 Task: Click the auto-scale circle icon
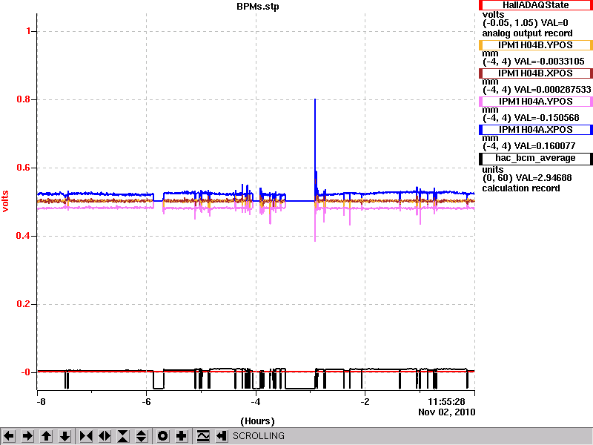point(162,436)
